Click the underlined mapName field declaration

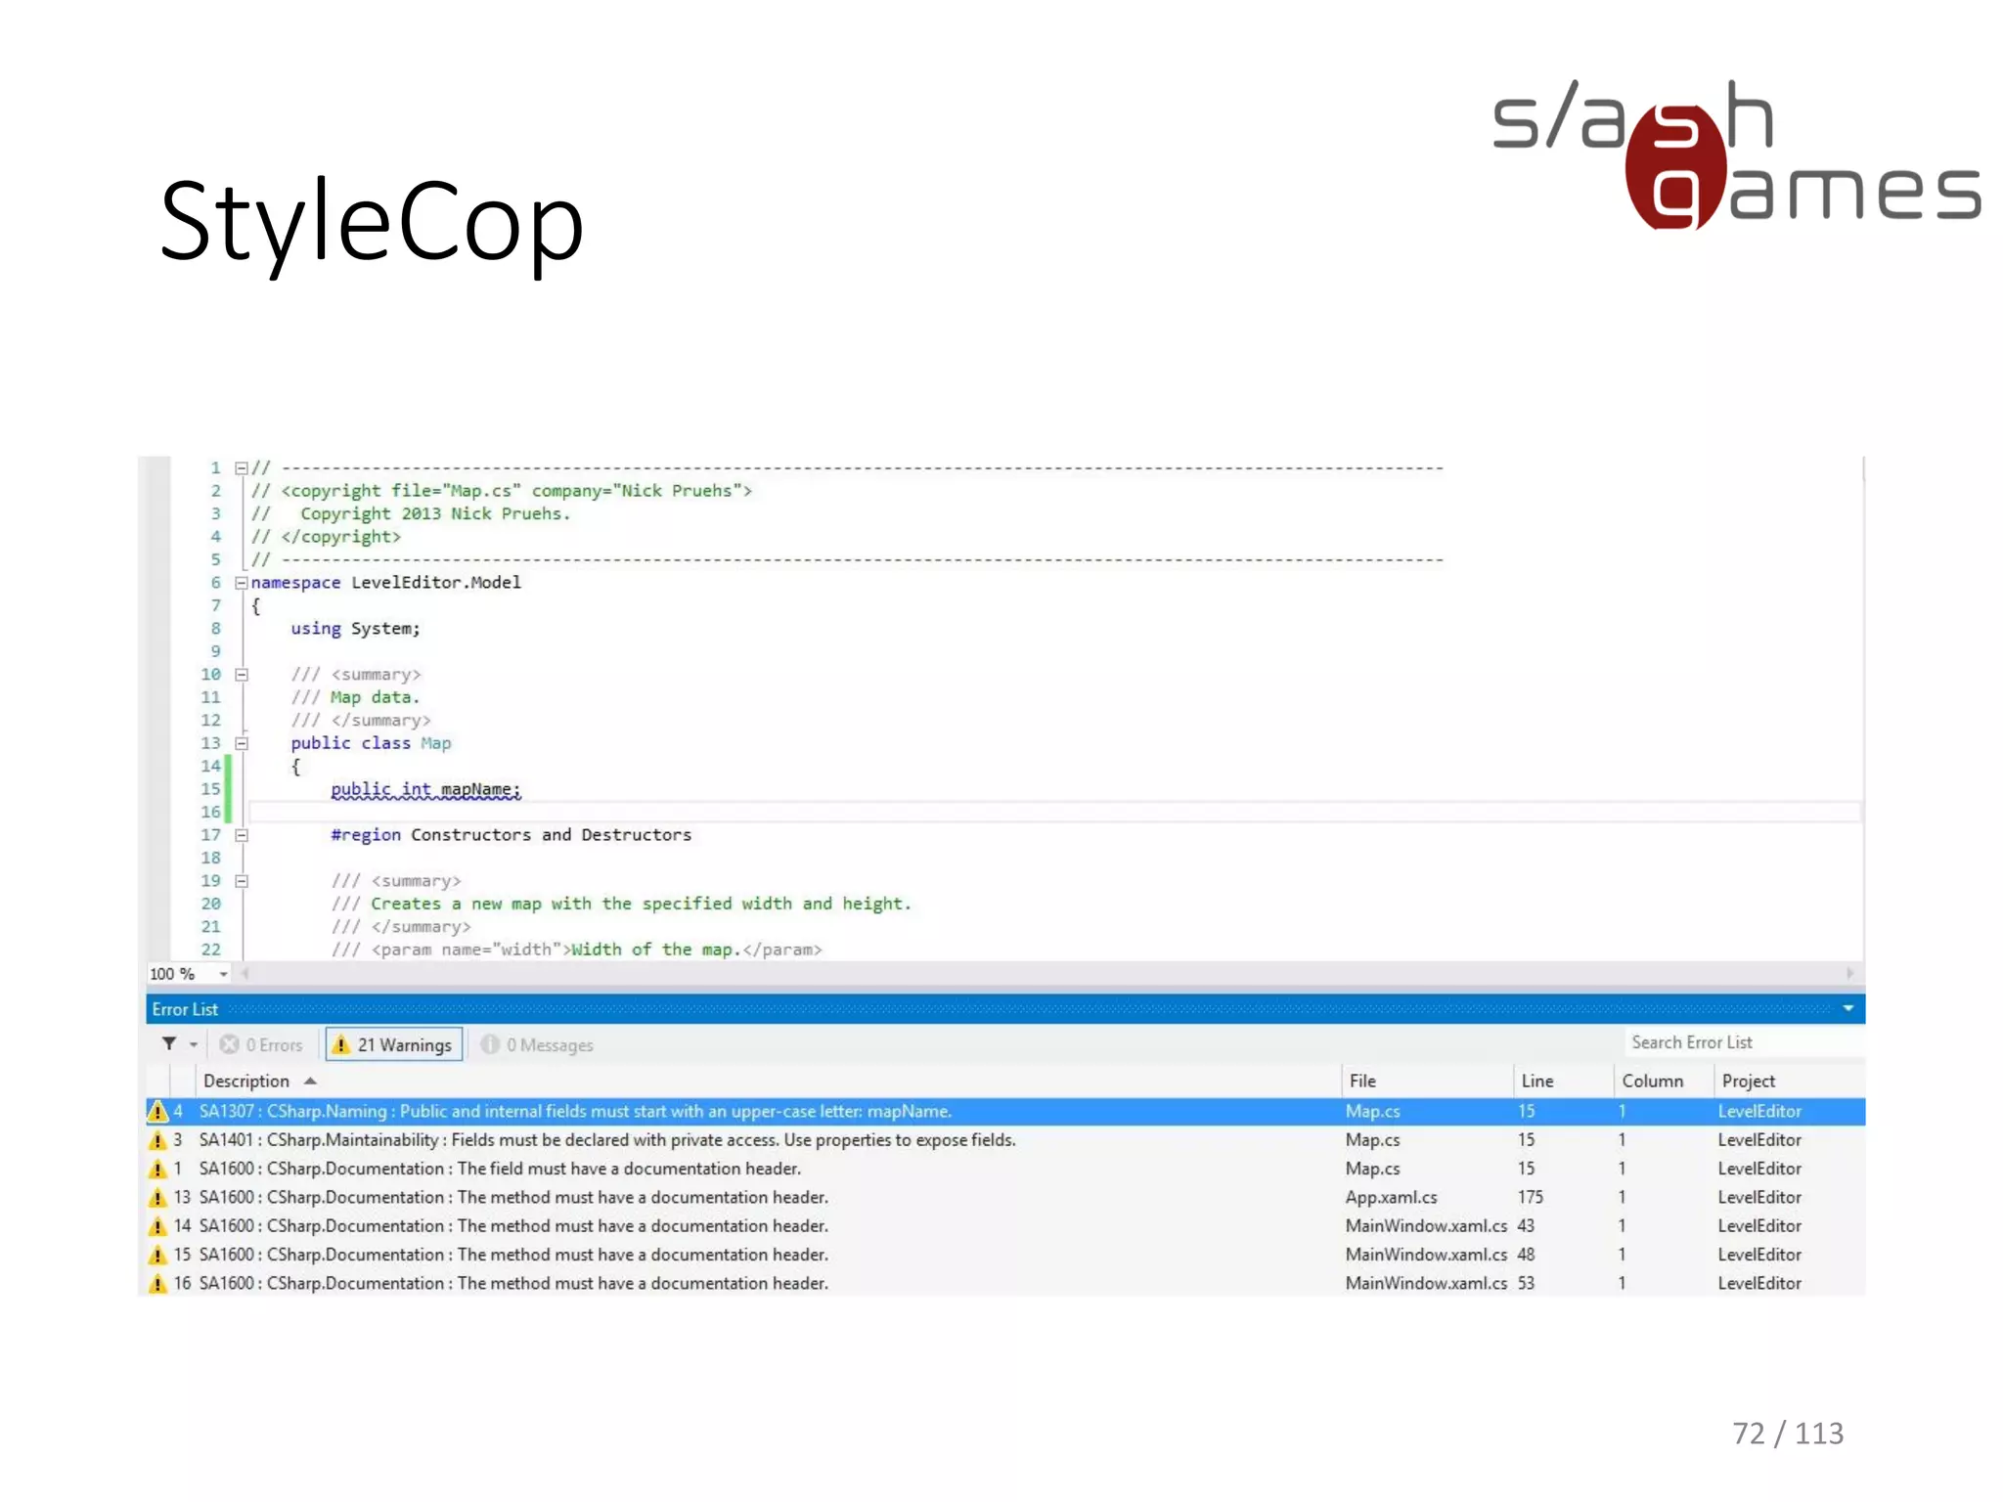click(425, 789)
